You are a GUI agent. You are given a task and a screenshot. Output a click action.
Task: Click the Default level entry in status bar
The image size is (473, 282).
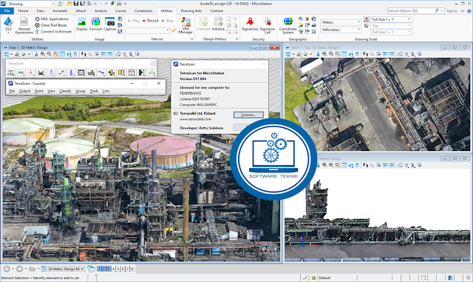coord(324,278)
